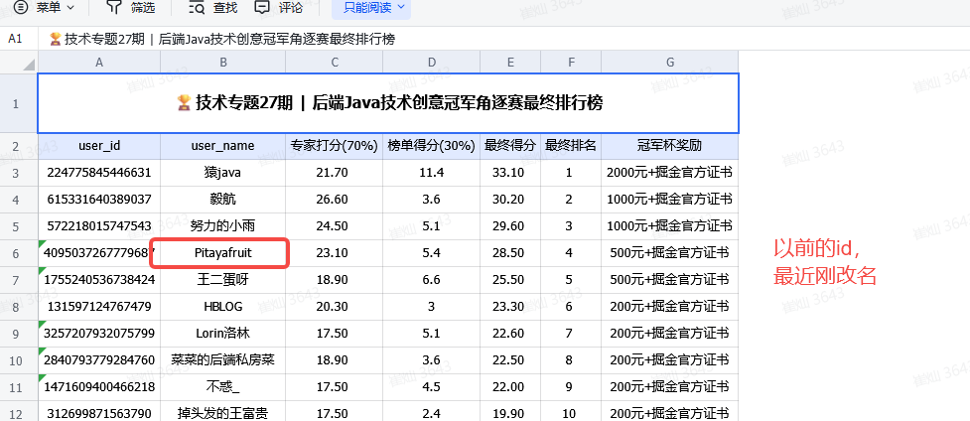Click the 最终得分 header cell

point(509,146)
